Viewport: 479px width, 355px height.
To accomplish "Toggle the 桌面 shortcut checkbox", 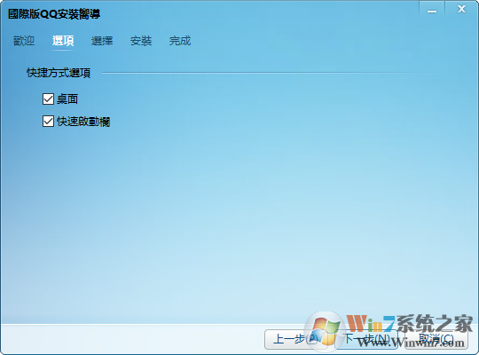I will (x=48, y=99).
